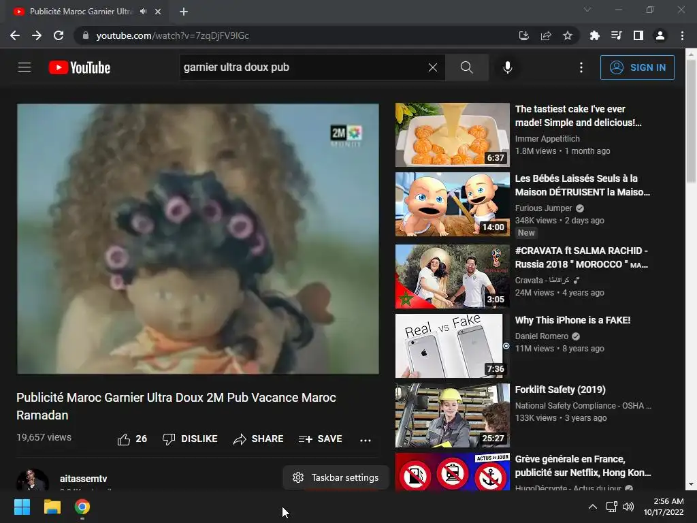Open the tastiest cake video thumbnail
This screenshot has width=697, height=523.
pyautogui.click(x=453, y=135)
